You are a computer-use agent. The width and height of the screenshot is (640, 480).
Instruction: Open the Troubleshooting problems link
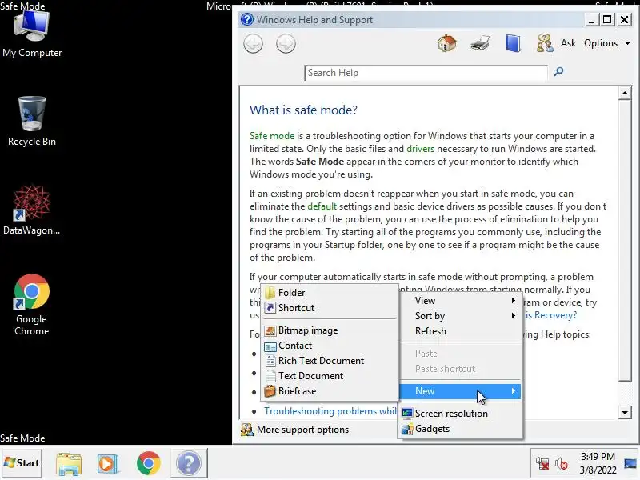[330, 411]
